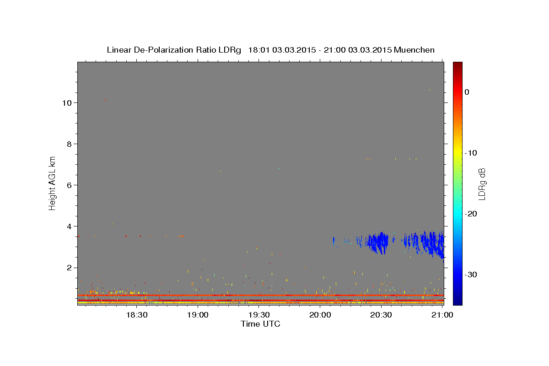Click the '21:00' time tick label
The image size is (549, 366).
(x=442, y=315)
